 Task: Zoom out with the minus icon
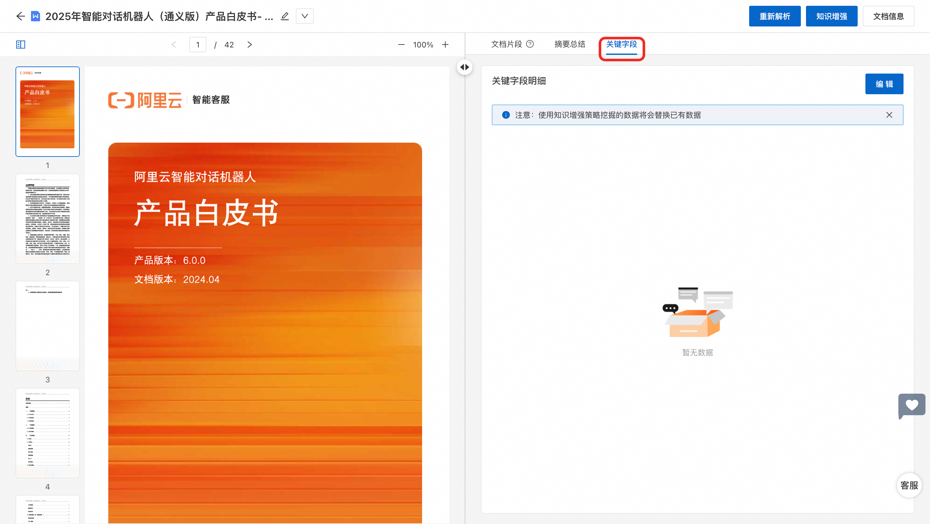coord(401,45)
